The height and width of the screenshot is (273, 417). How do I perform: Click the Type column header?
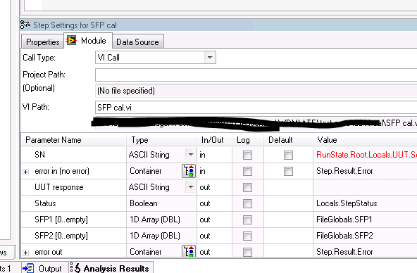coord(161,140)
